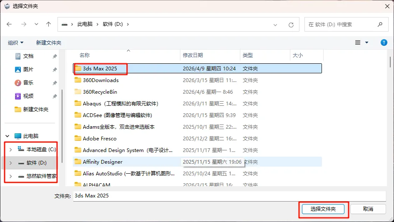Select 软件 (D:) in the address breadcrumb
The width and height of the screenshot is (394, 222).
(x=112, y=24)
